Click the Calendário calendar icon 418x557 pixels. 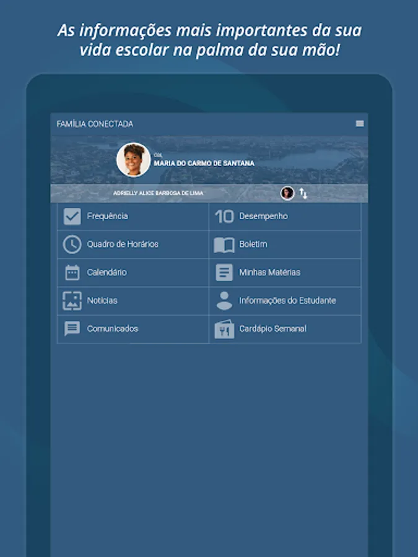[x=72, y=272]
